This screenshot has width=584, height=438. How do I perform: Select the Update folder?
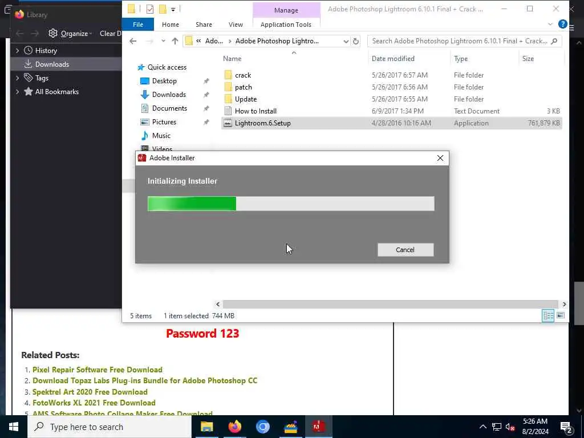(x=246, y=99)
